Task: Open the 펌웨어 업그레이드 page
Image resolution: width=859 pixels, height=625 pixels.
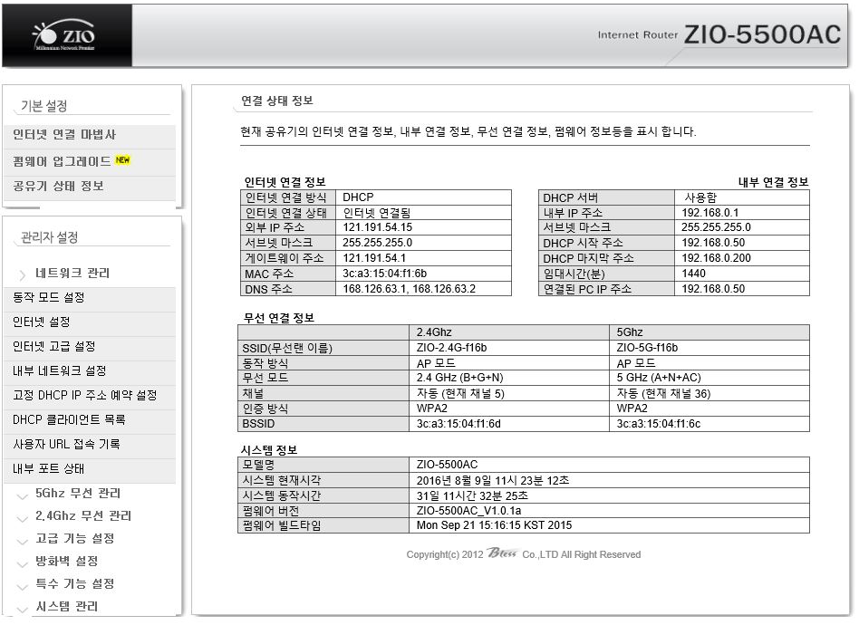Action: coord(62,161)
